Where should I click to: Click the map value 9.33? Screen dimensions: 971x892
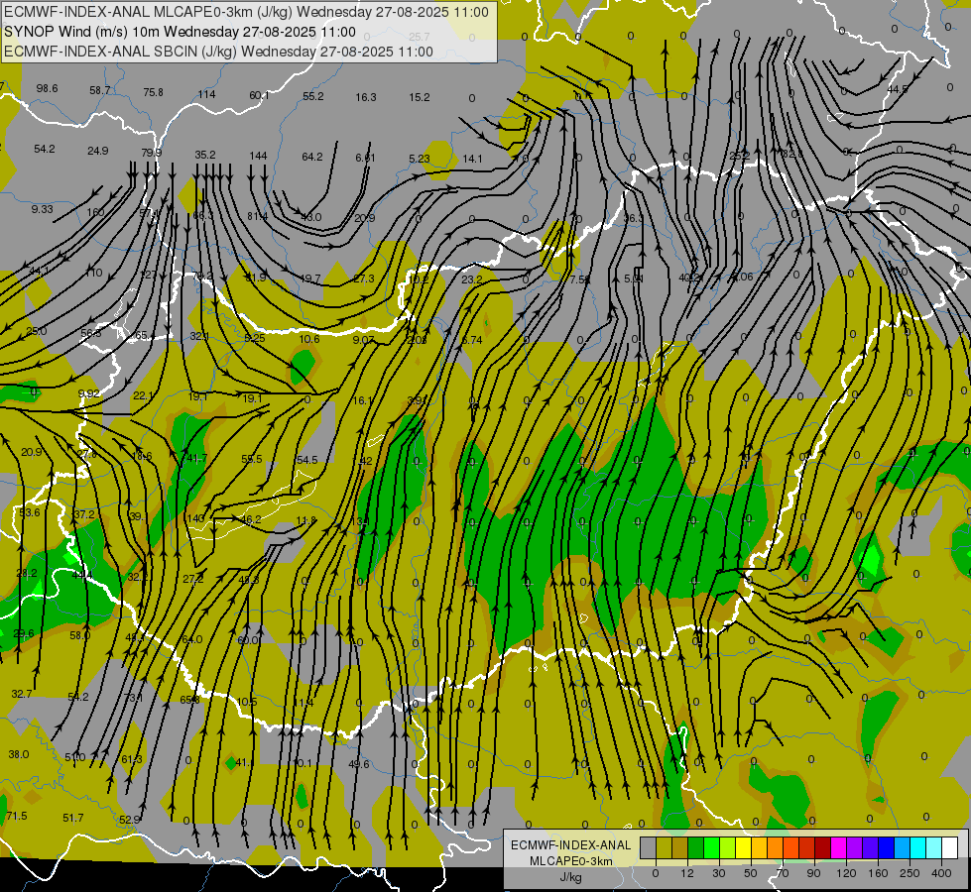coord(42,209)
